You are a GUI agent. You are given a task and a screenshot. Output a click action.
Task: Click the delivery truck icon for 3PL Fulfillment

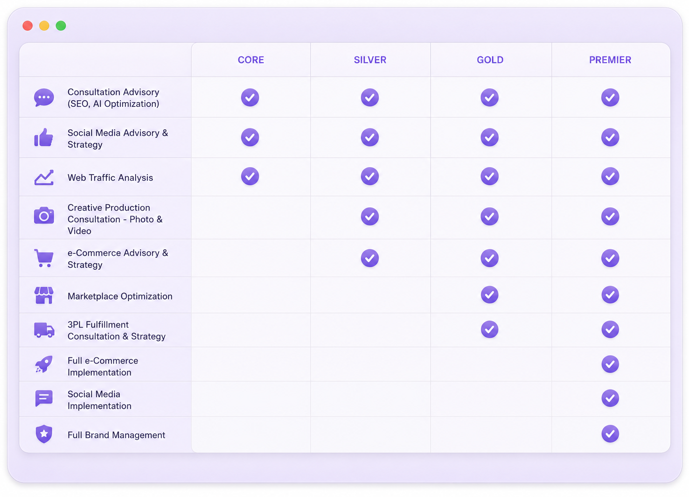(x=44, y=330)
